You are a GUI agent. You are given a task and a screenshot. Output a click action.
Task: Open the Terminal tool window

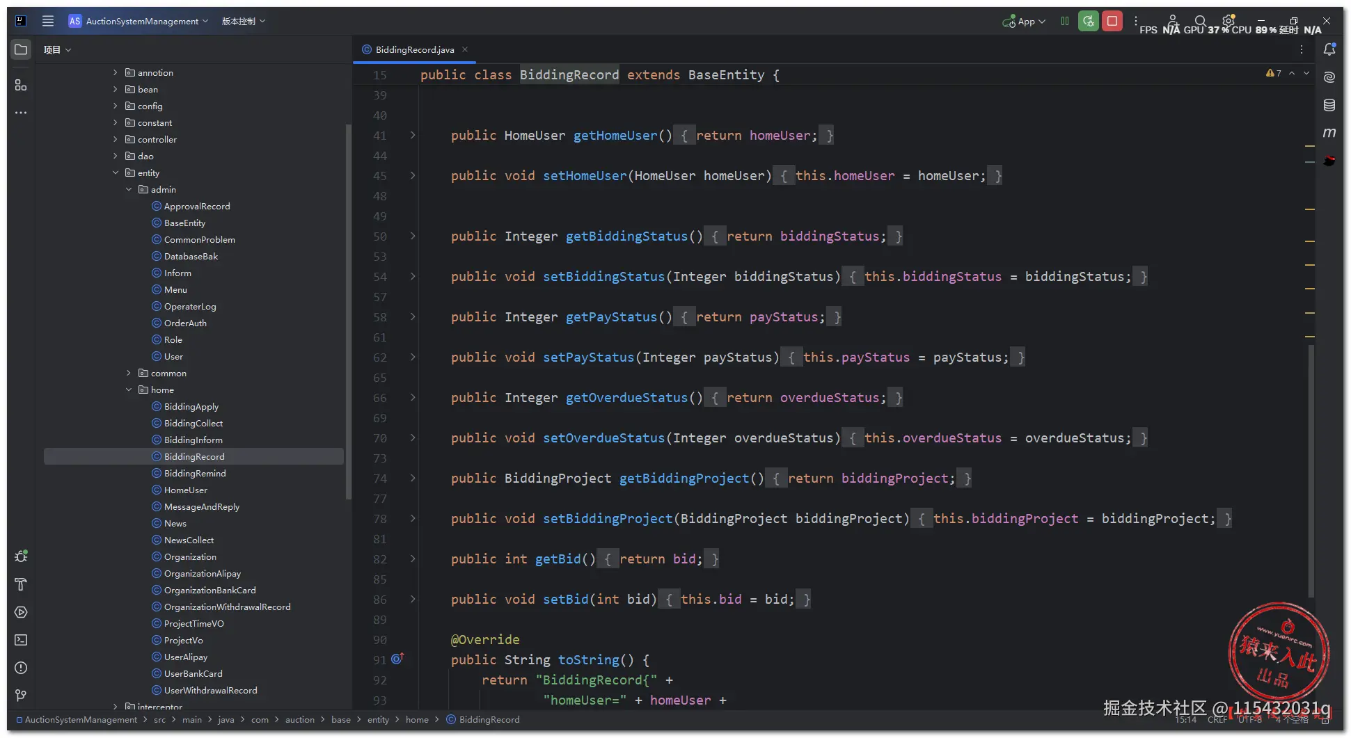[21, 640]
